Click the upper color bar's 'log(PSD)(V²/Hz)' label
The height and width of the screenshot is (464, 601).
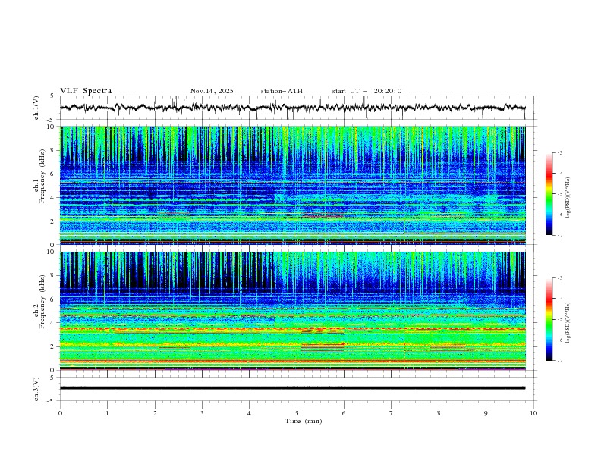568,198
